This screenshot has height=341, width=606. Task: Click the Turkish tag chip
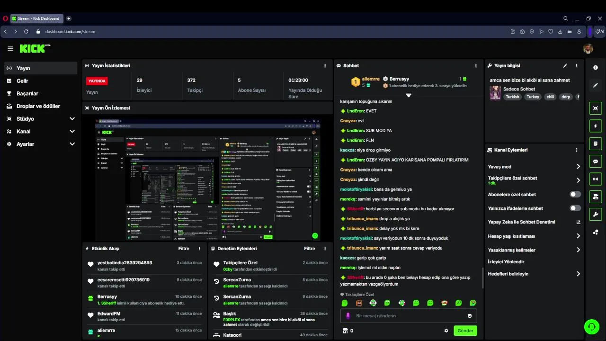pyautogui.click(x=512, y=97)
